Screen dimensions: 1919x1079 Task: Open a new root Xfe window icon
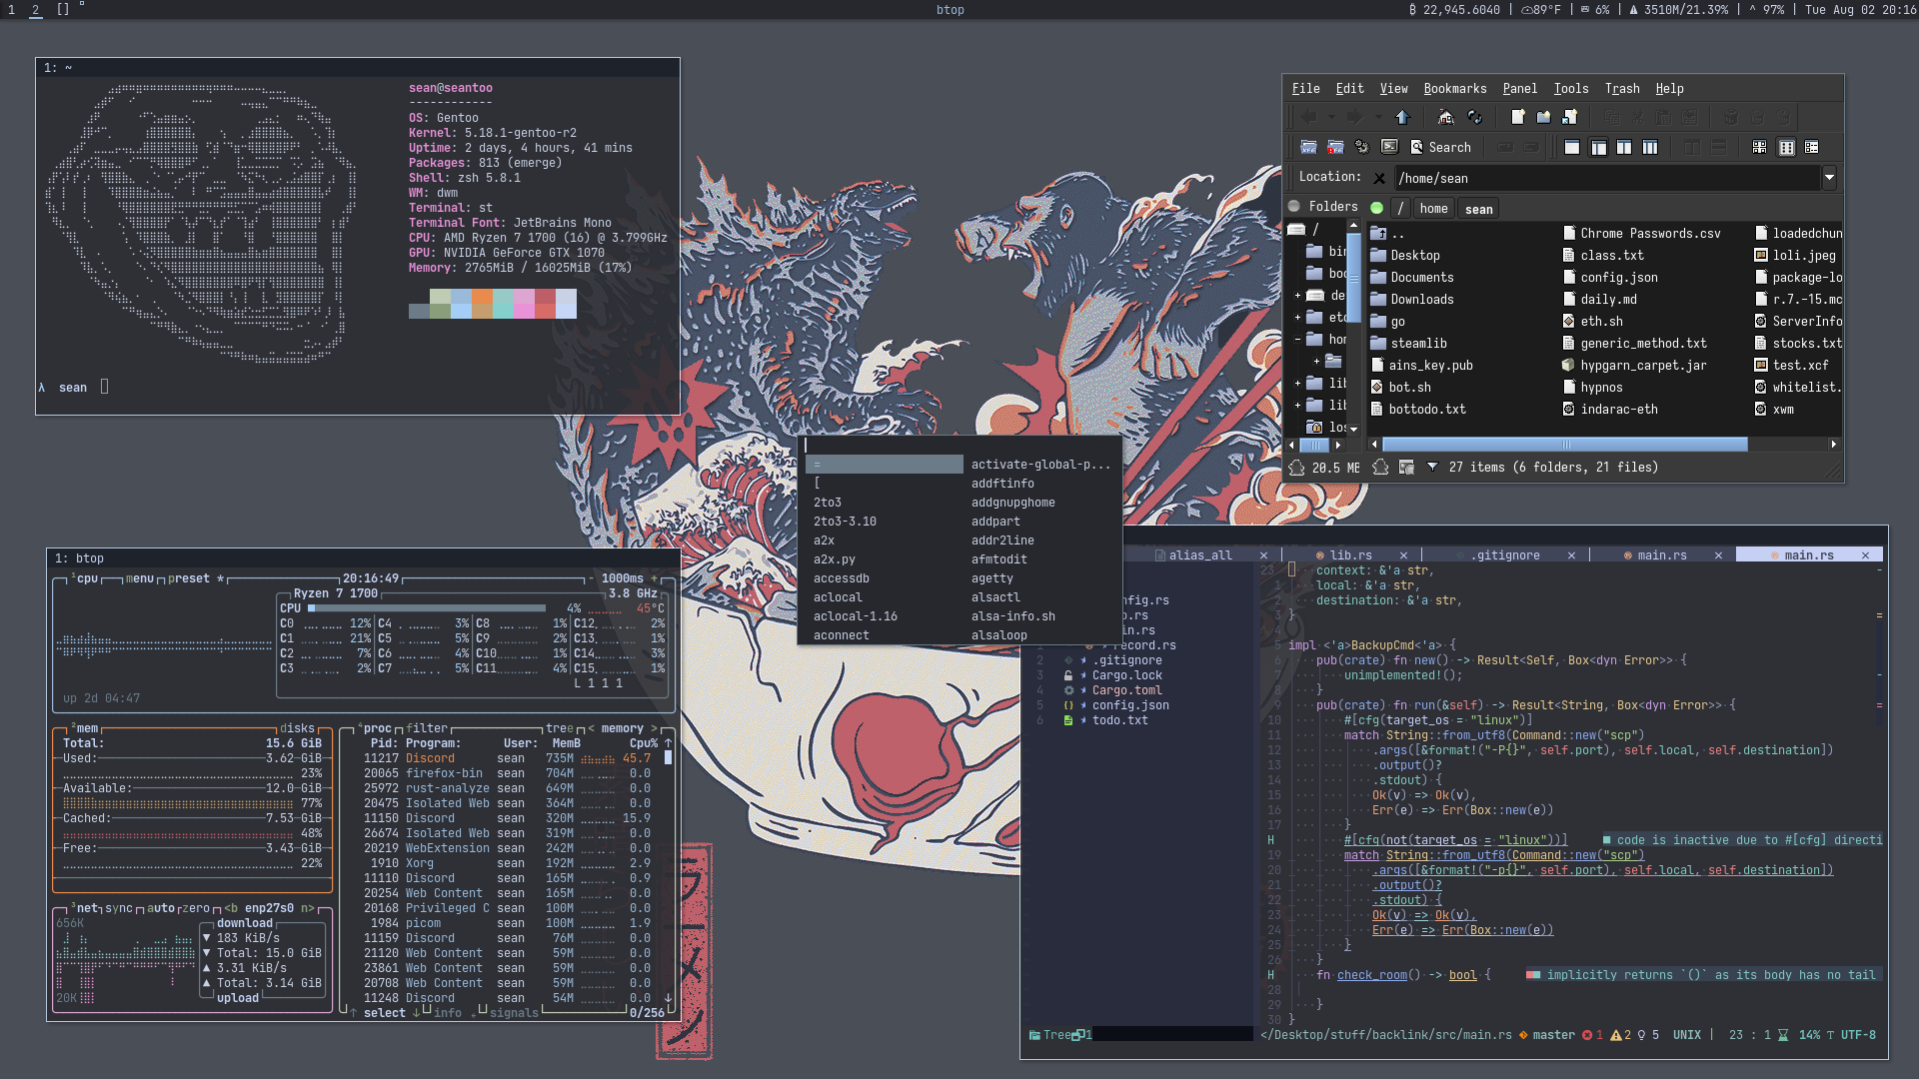[x=1335, y=147]
